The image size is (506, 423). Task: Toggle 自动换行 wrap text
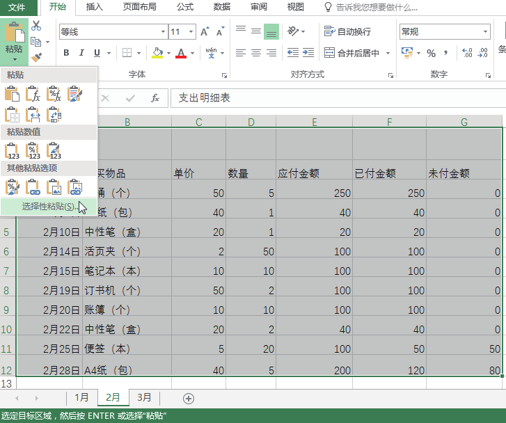coord(347,31)
